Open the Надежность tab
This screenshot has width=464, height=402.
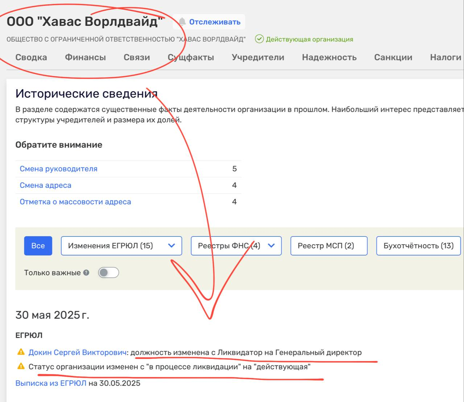coord(329,57)
